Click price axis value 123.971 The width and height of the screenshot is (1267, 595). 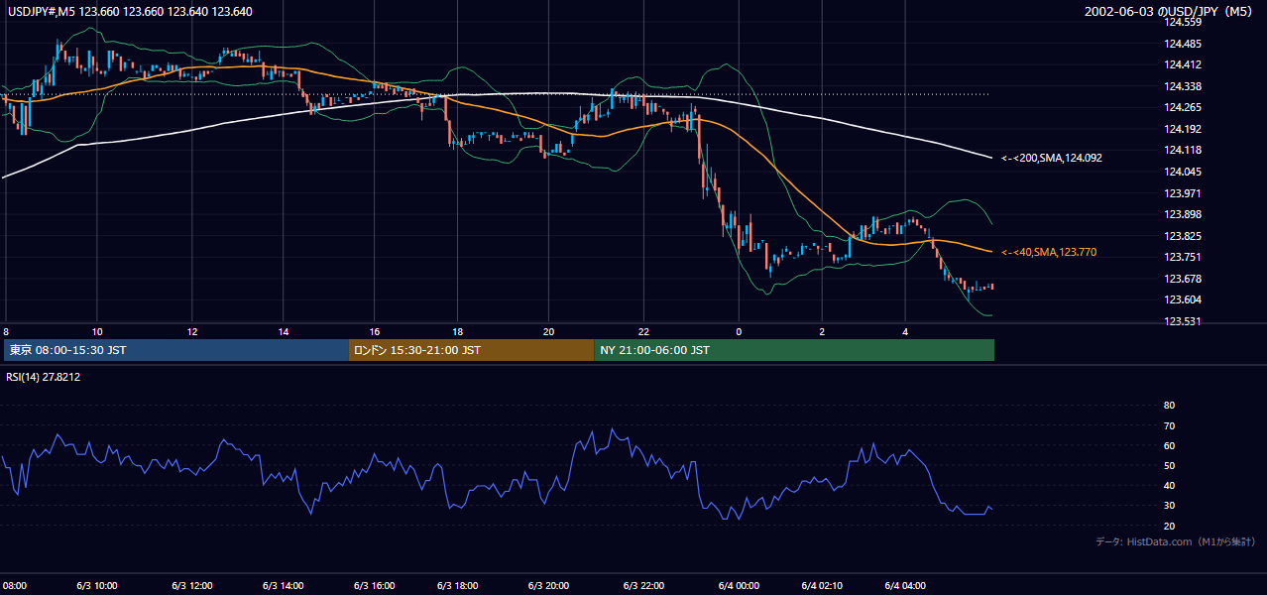click(x=1182, y=193)
